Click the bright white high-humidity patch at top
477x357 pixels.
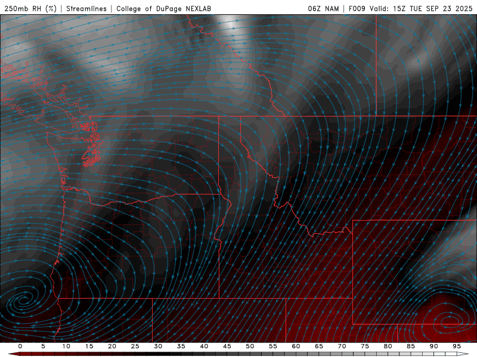click(x=231, y=24)
